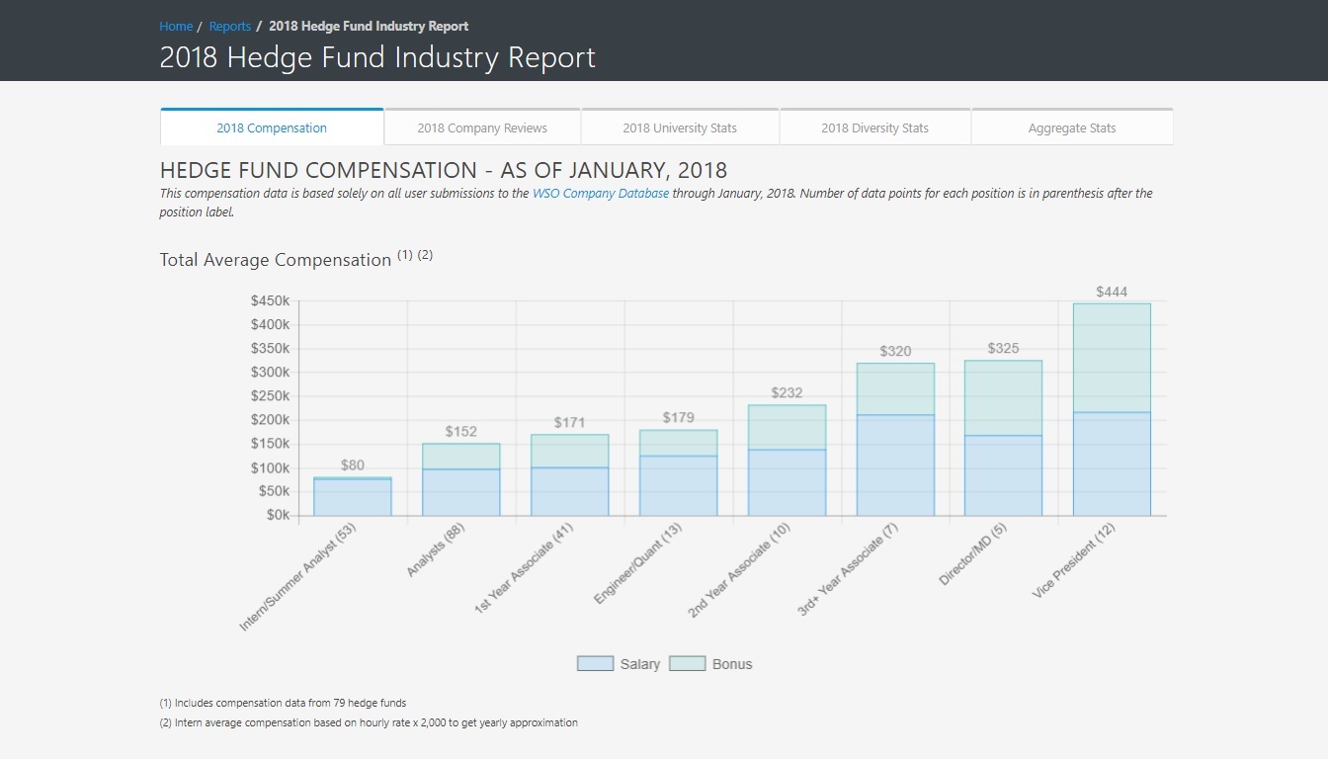The width and height of the screenshot is (1328, 761).
Task: Click the 2nd Year Associate bonus segment
Action: tap(787, 428)
